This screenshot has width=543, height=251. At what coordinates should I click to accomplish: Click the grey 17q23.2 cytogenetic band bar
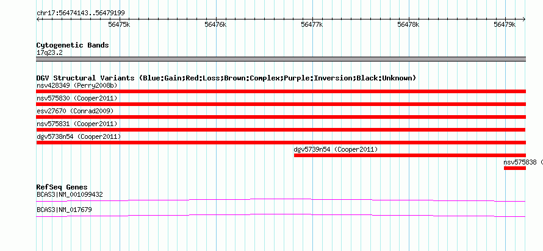tap(281, 59)
